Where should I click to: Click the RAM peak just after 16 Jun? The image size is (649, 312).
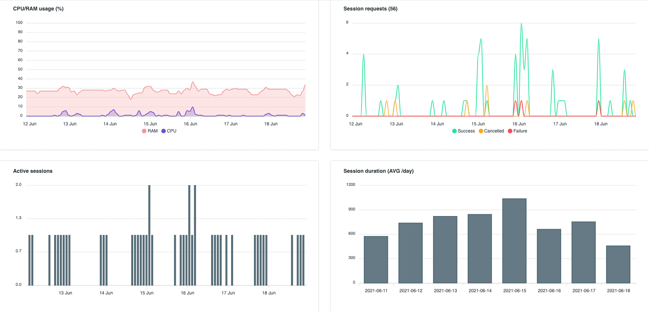pos(193,82)
